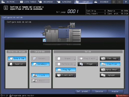Click the speaker volume icon
This screenshot has width=129, height=97.
tap(120, 2)
